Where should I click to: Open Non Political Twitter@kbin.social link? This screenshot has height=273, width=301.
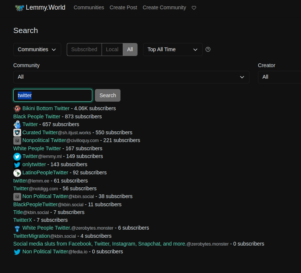pos(58,196)
